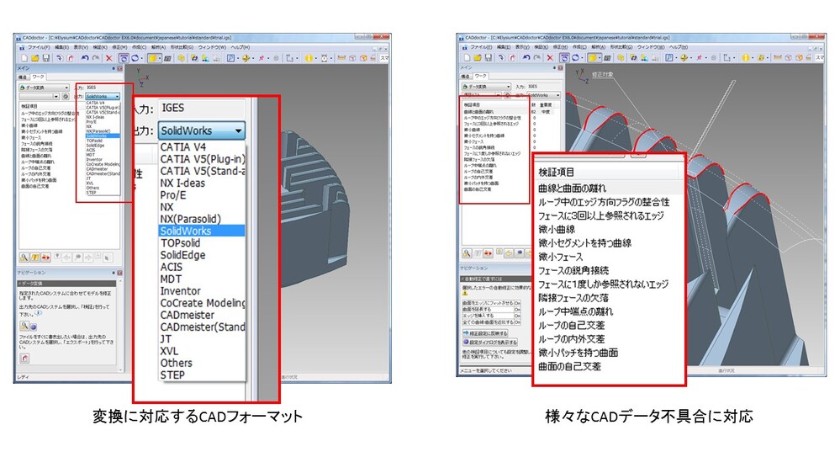Viewport: 840px width, 473px height.
Task: Open 検証(K) menu in left window
Action: coord(101,47)
